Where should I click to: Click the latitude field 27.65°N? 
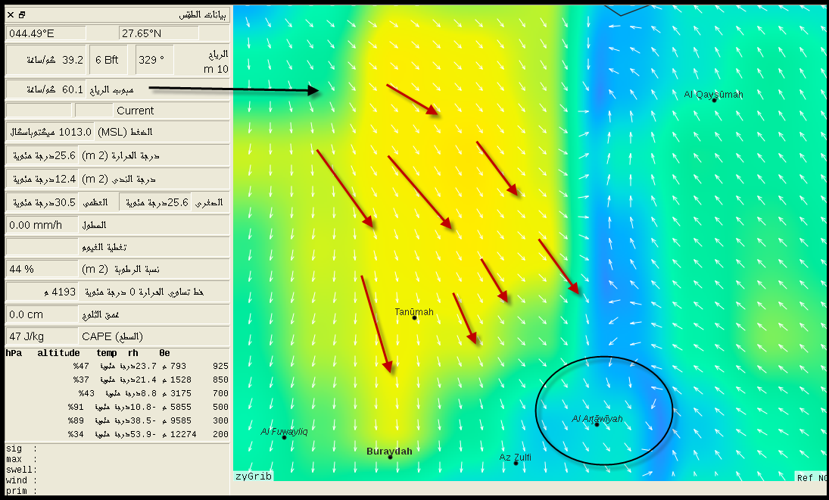point(159,33)
